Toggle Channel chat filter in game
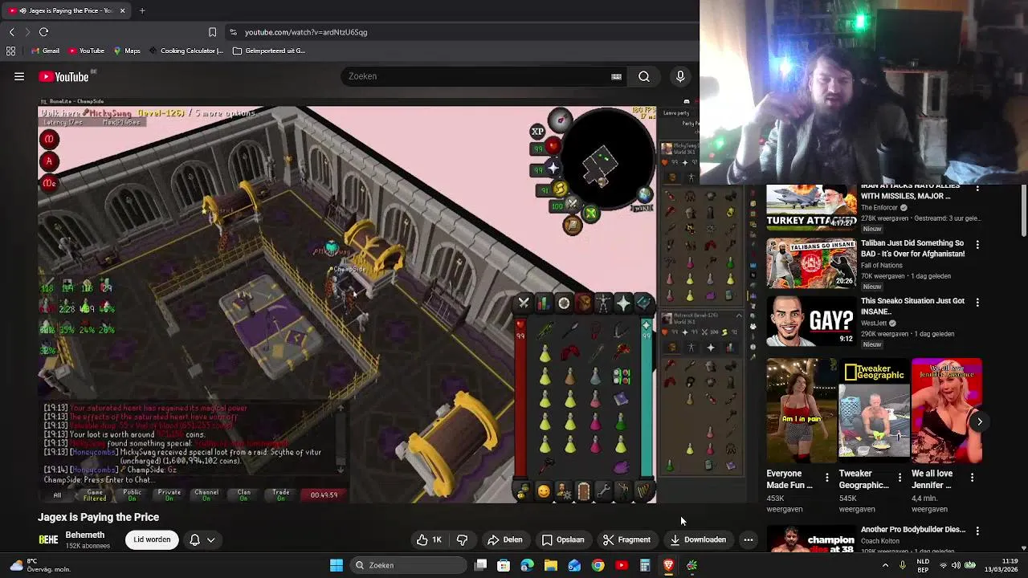Image resolution: width=1028 pixels, height=578 pixels. click(x=206, y=495)
